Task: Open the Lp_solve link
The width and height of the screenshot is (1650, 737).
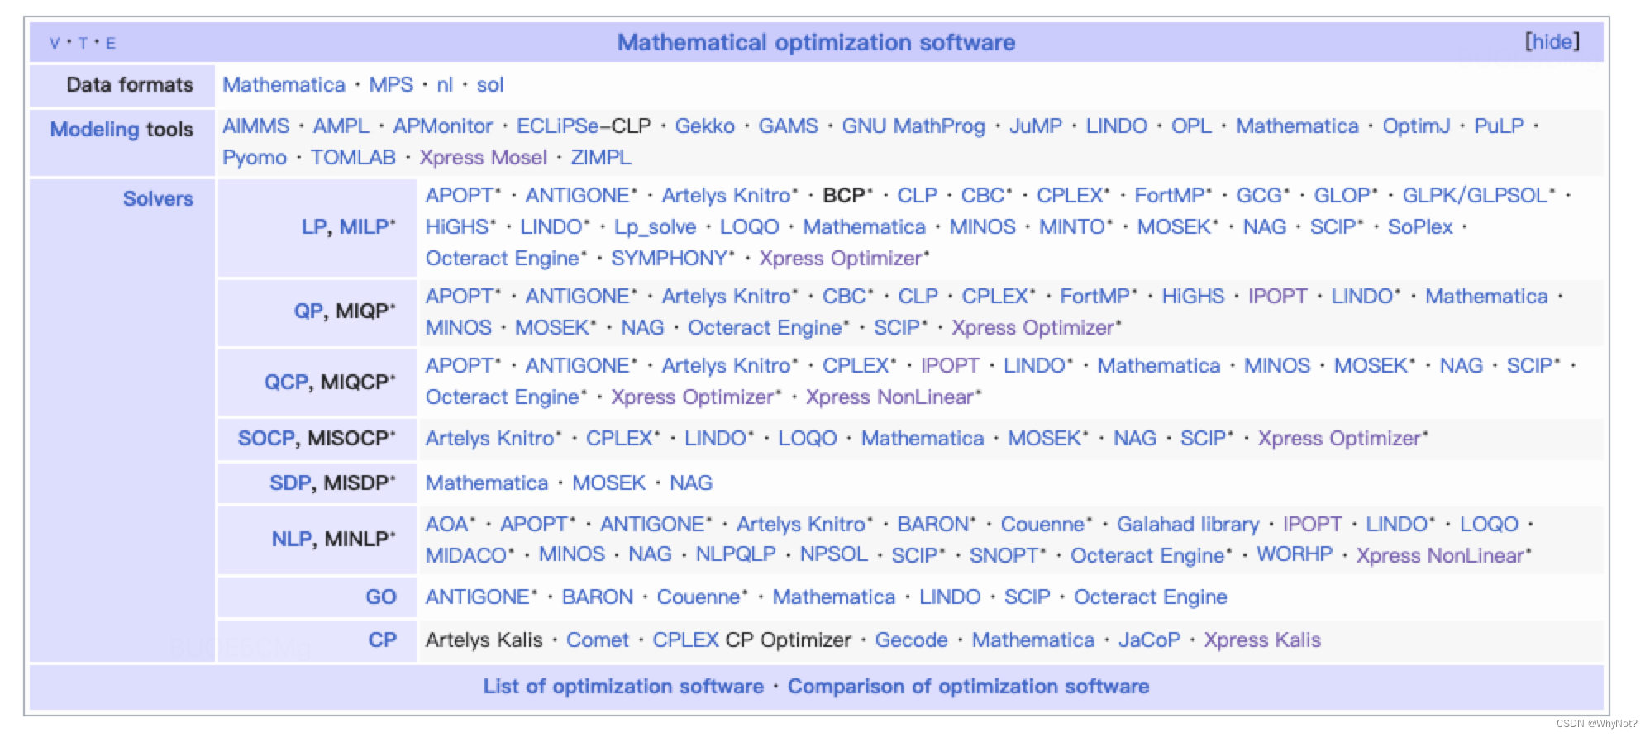Action: click(655, 227)
